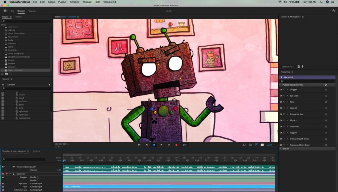This screenshot has height=192, width=338.
Task: Open the Eye Gaze behavior options menu
Action: tap(326, 96)
